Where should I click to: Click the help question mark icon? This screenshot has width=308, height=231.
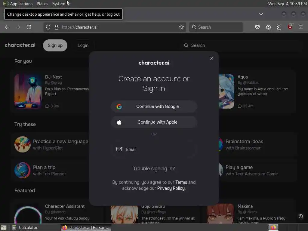click(x=301, y=216)
